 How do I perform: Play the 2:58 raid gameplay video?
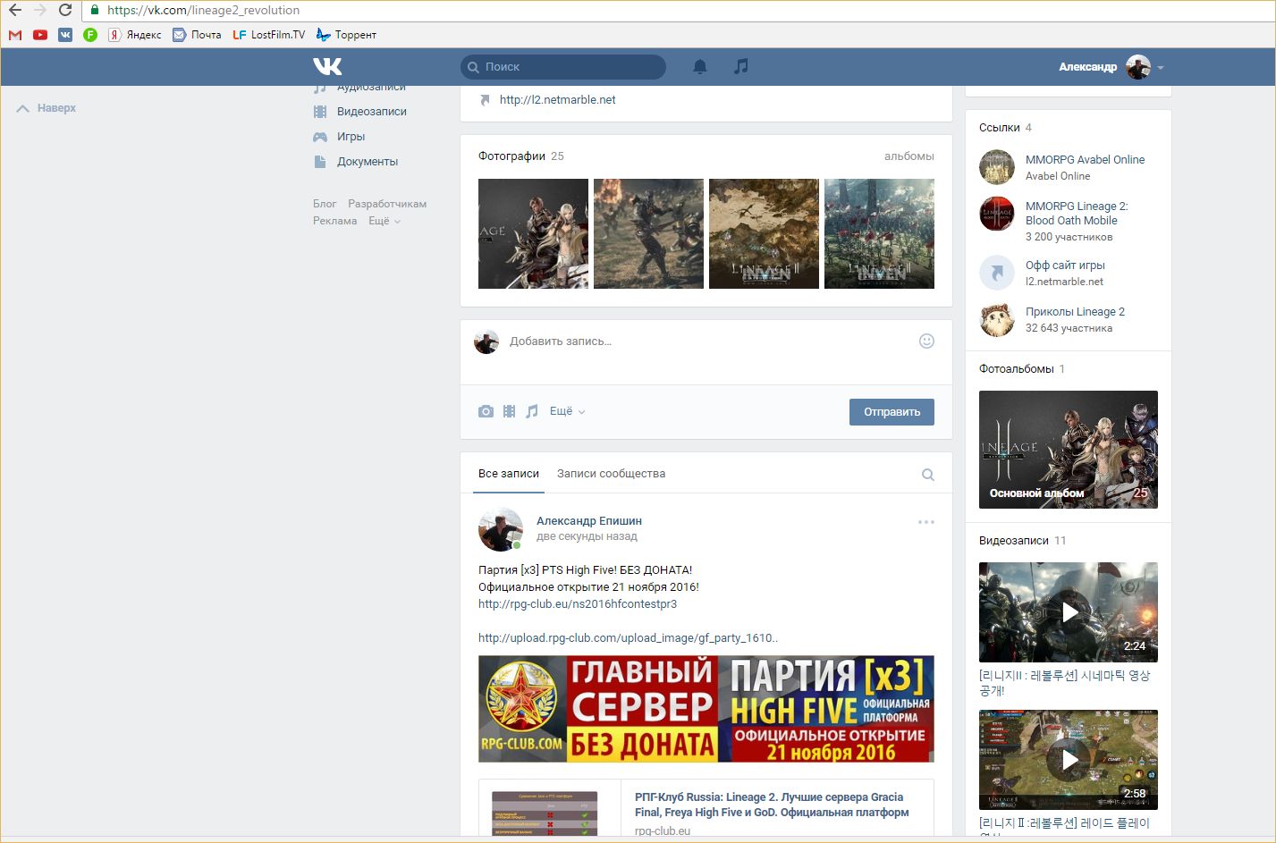pos(1069,760)
